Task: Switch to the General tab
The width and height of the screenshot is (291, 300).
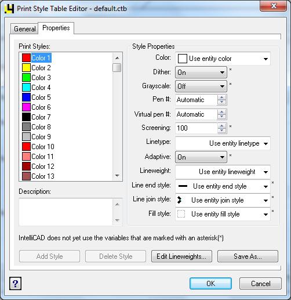Action: (24, 29)
